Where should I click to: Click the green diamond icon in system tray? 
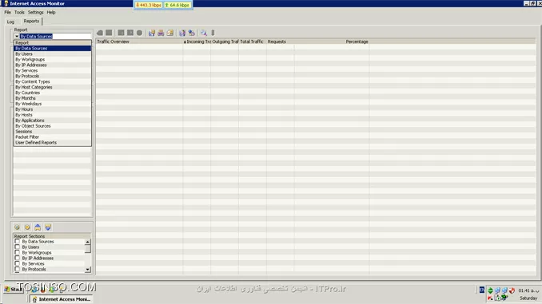tap(490, 290)
